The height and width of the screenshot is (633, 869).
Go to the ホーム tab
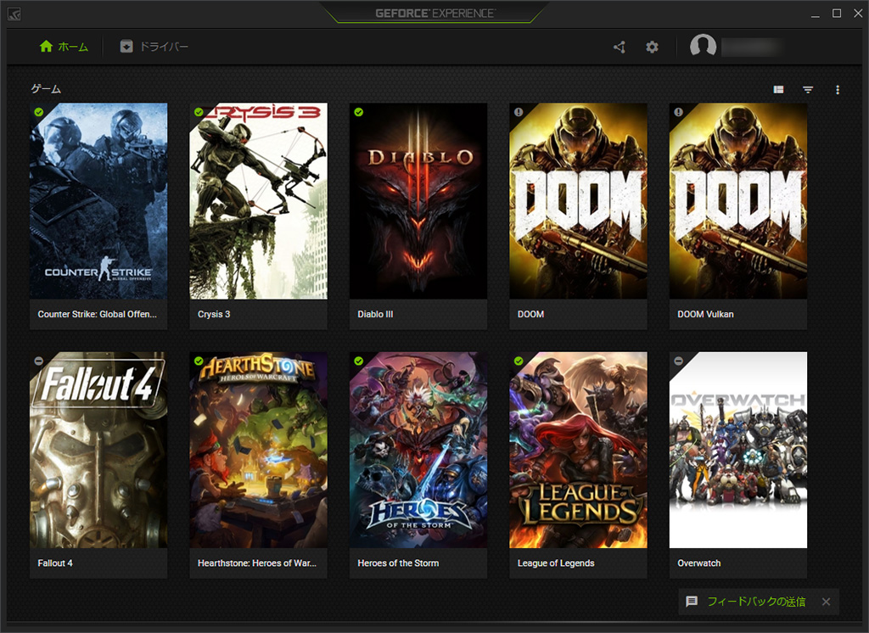(x=64, y=47)
